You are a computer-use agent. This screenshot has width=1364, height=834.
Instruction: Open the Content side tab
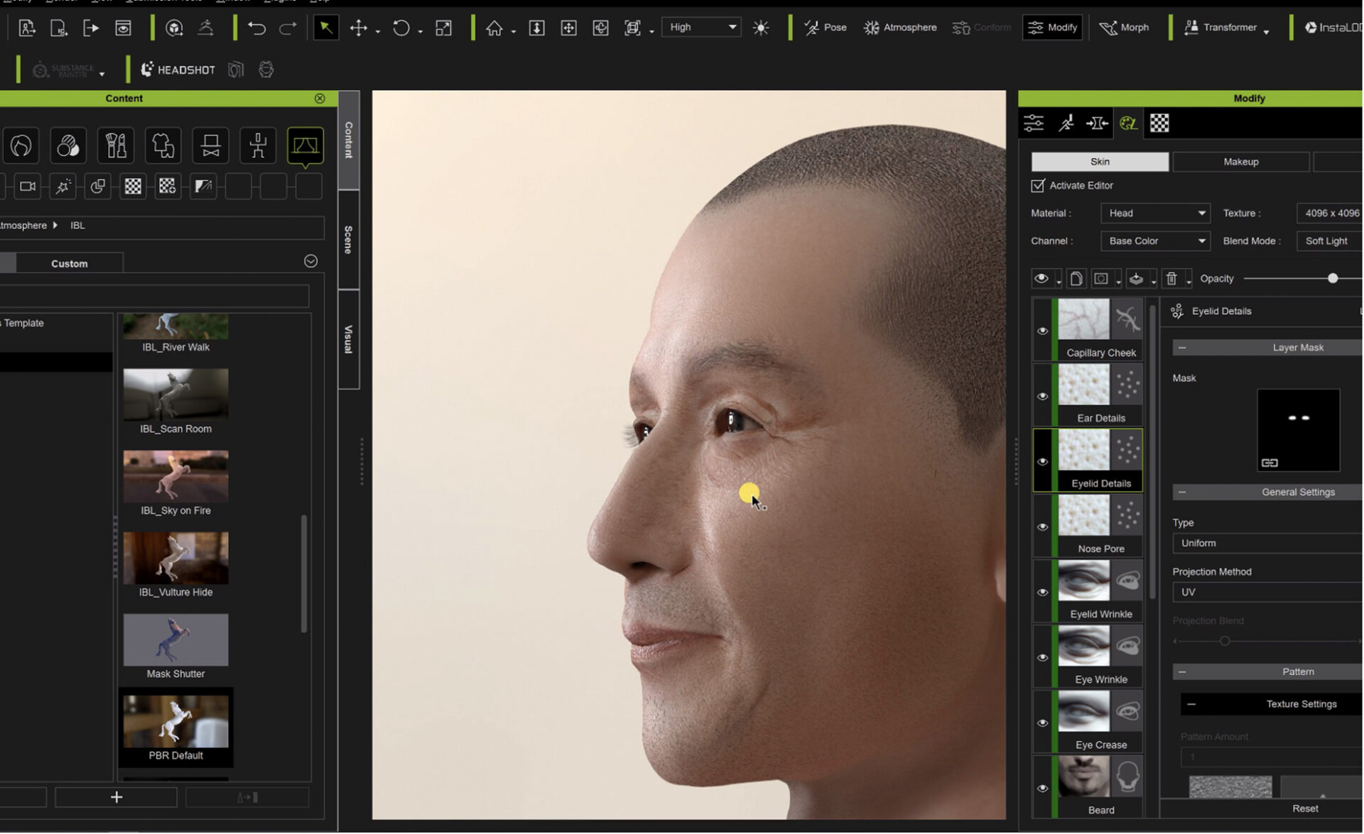pos(348,140)
